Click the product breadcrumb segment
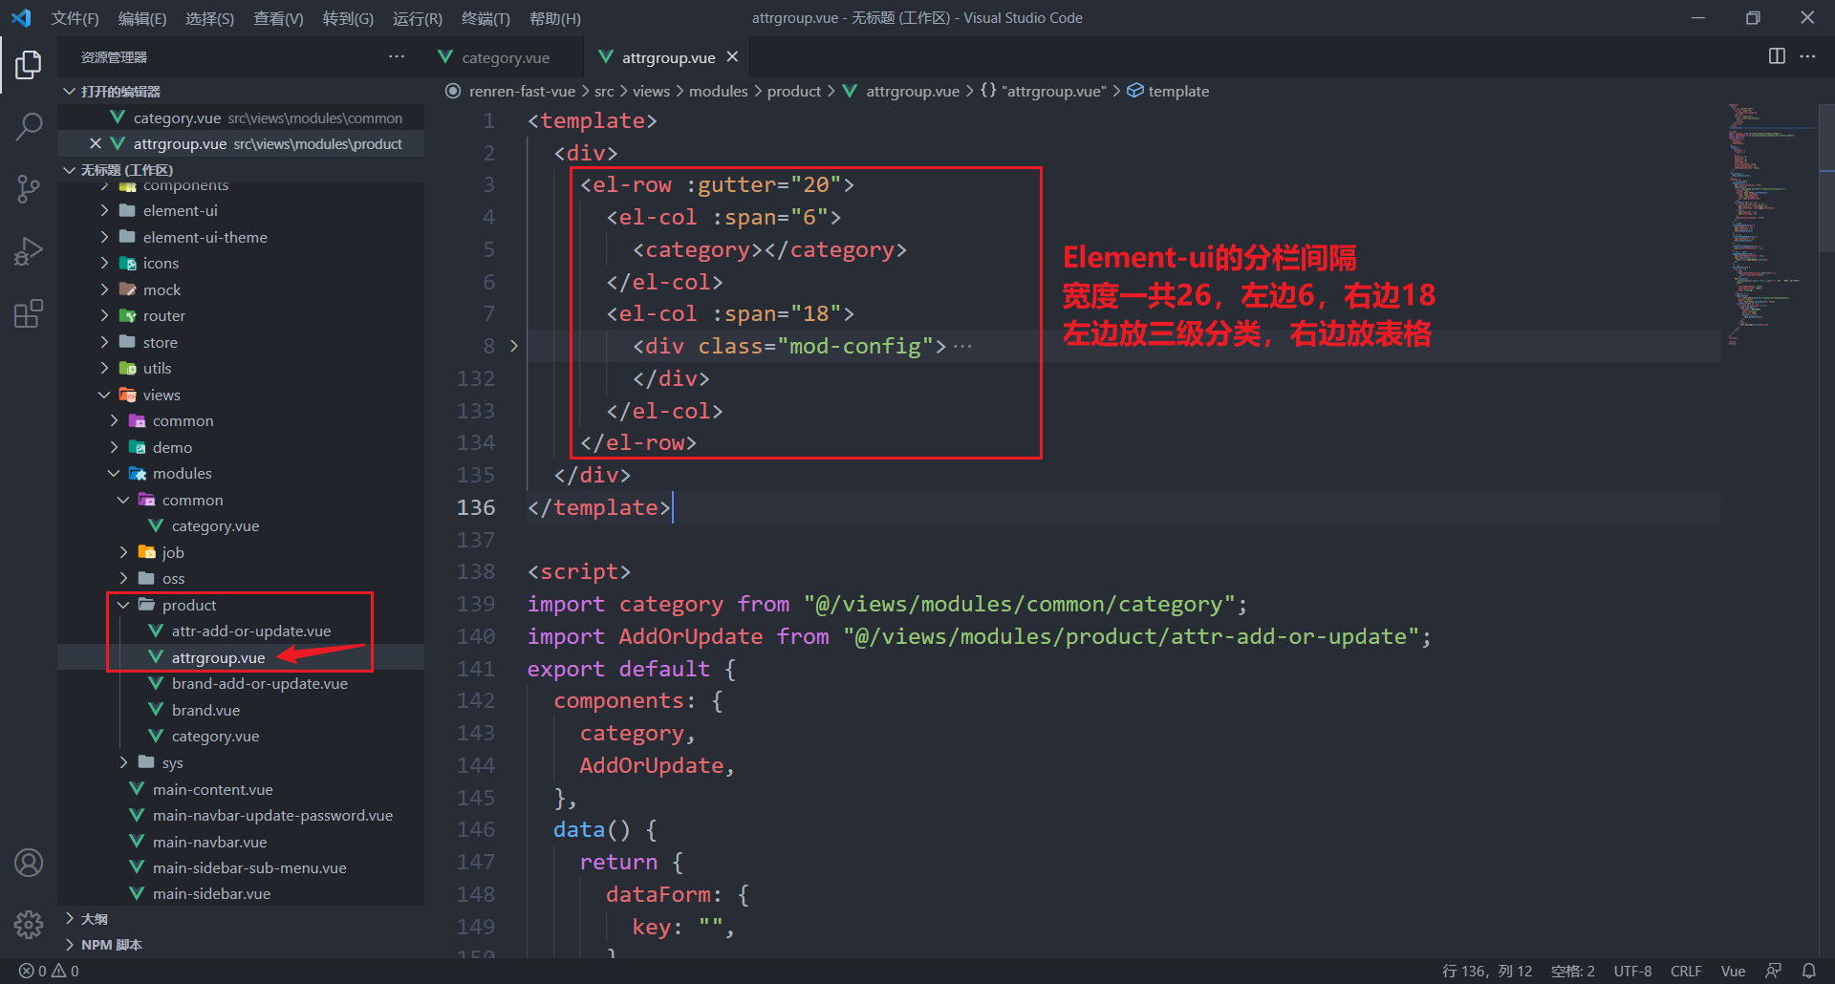 (x=794, y=91)
